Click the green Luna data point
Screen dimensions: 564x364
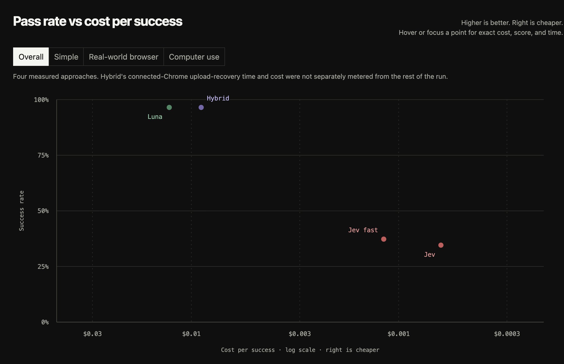coord(169,108)
